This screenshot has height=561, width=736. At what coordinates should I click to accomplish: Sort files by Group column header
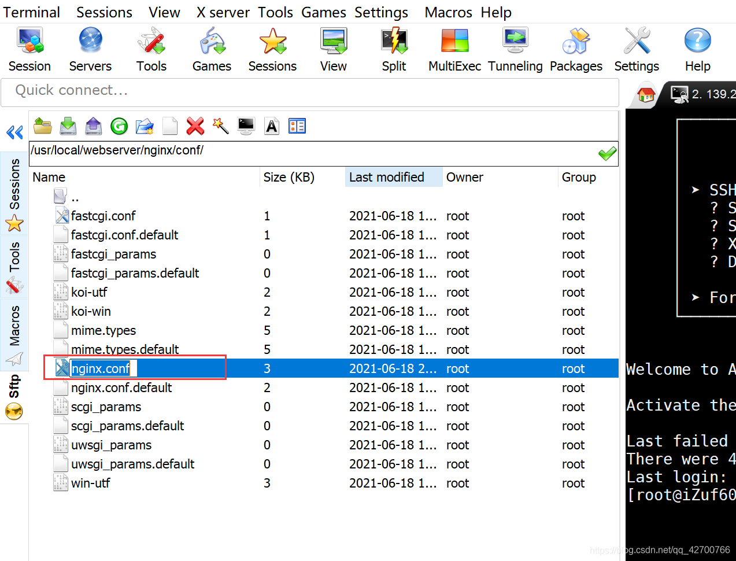click(x=588, y=177)
